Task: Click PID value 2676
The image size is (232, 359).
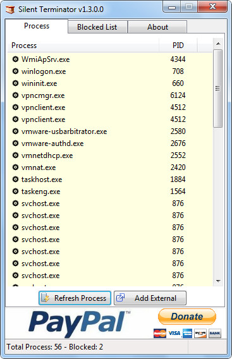Action: [178, 143]
